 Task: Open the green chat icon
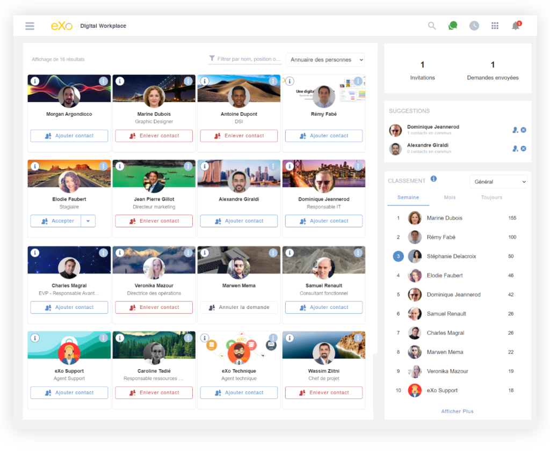click(453, 26)
